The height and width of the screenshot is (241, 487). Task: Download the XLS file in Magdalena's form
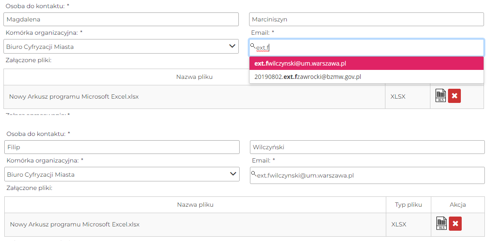[x=441, y=96]
